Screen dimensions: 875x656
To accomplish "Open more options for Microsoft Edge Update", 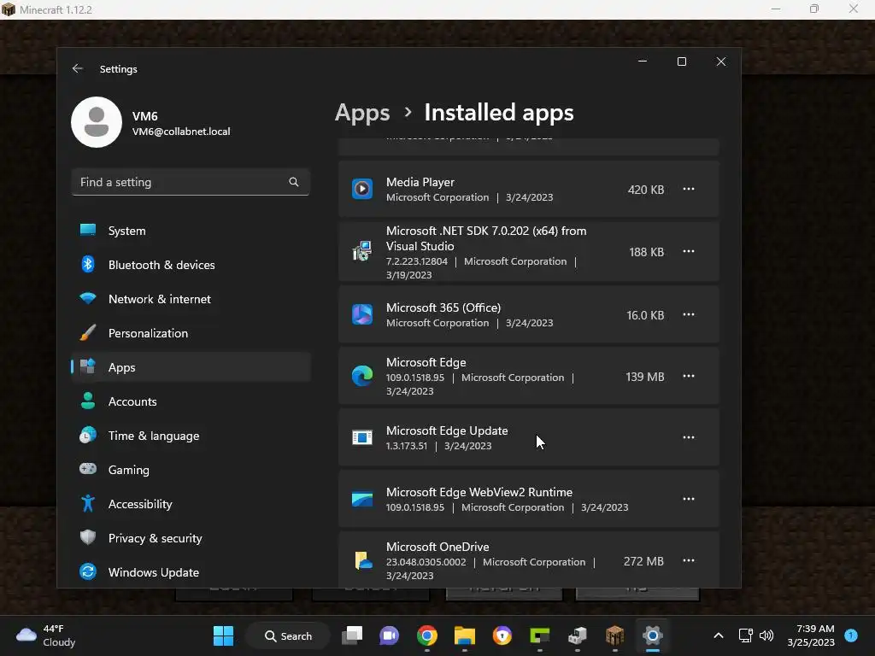I will pos(689,437).
